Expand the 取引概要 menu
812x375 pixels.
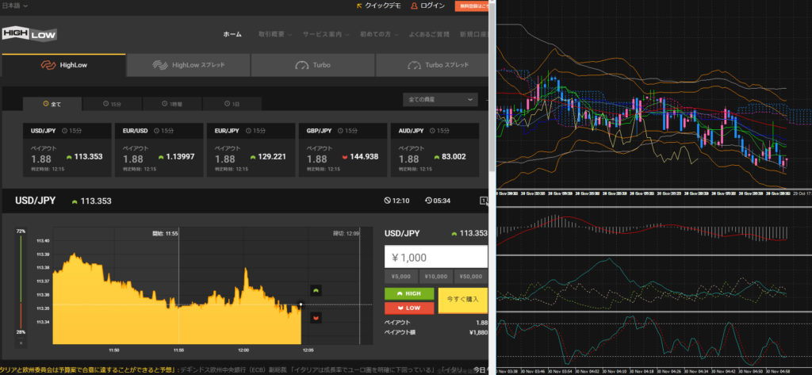(x=274, y=34)
